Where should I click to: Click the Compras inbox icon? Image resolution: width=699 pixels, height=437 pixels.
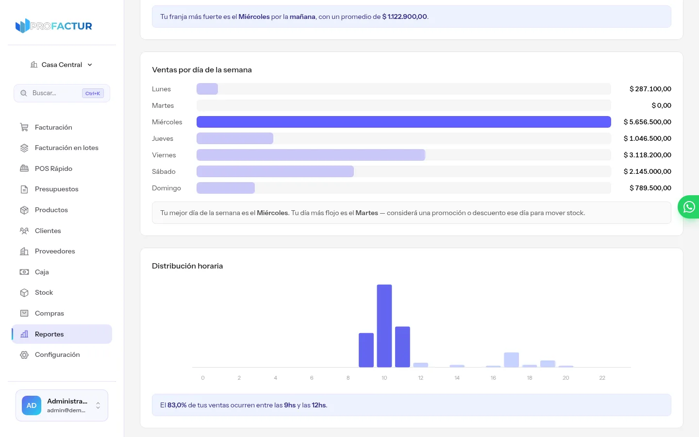pos(24,313)
